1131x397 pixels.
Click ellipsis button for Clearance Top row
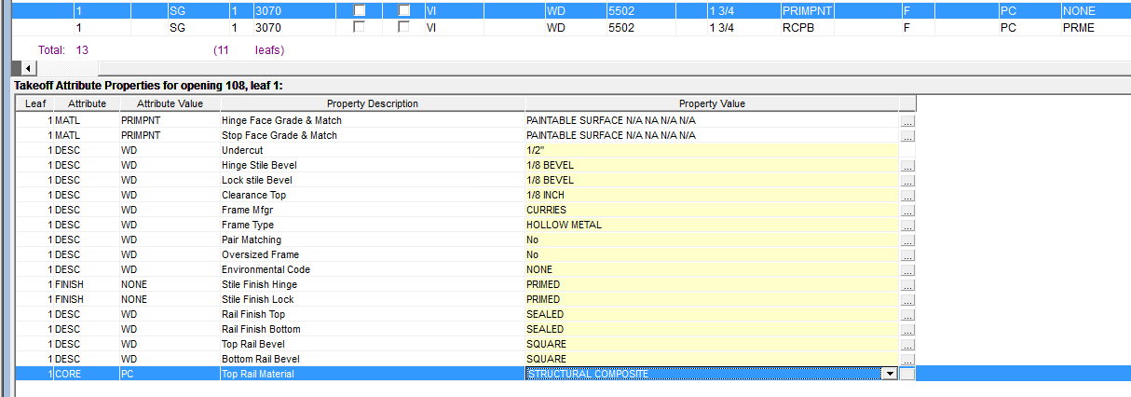point(907,196)
